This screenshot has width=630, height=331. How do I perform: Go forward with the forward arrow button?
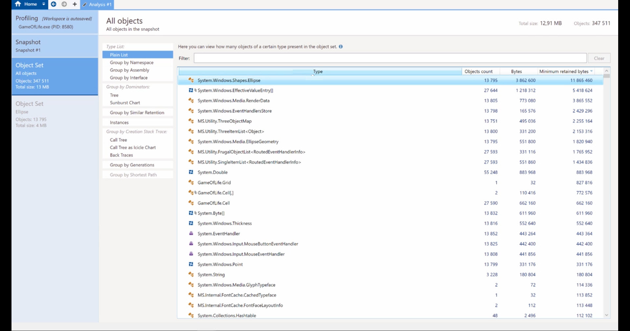point(64,4)
